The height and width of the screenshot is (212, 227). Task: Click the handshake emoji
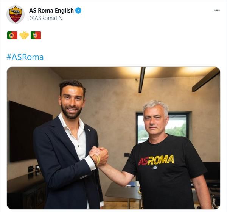click(x=24, y=35)
